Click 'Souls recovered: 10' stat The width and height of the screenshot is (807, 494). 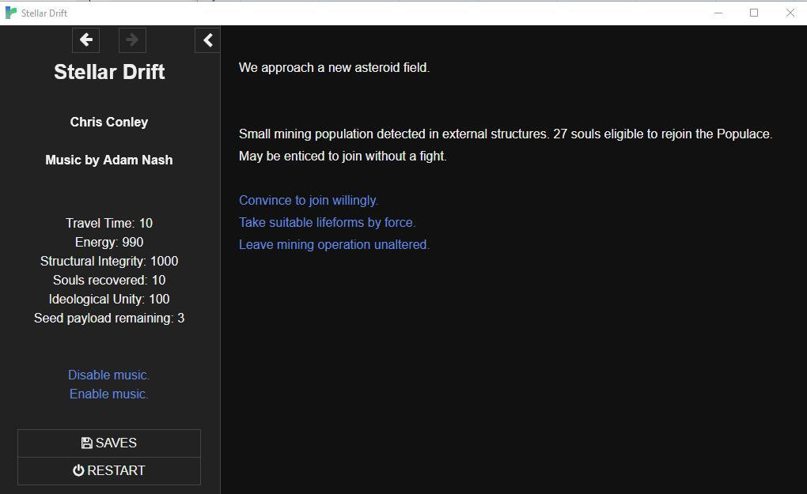tap(109, 280)
